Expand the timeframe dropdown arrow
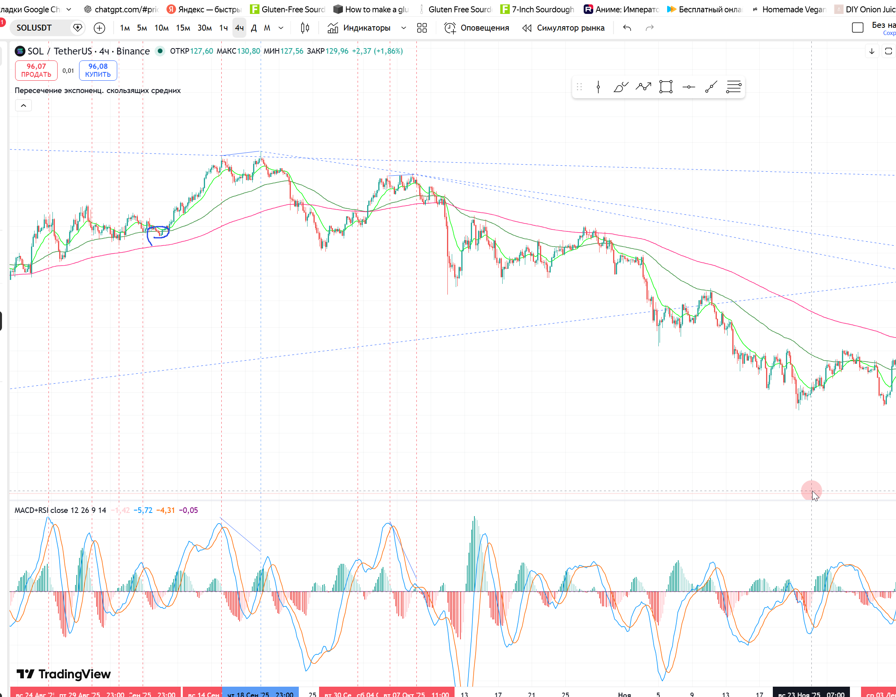Image resolution: width=896 pixels, height=697 pixels. click(x=281, y=28)
